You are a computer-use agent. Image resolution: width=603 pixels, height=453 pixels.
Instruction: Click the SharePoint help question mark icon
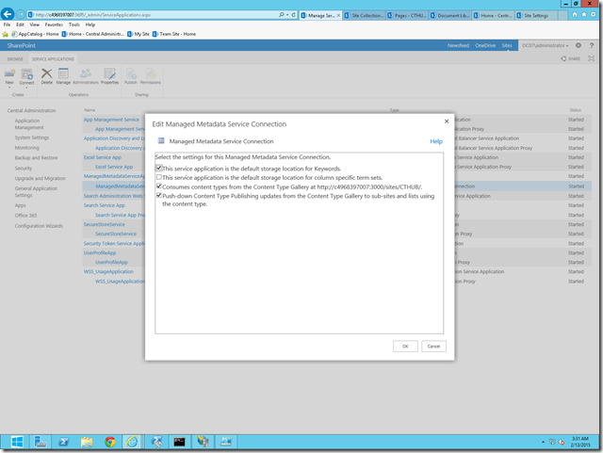tap(592, 45)
